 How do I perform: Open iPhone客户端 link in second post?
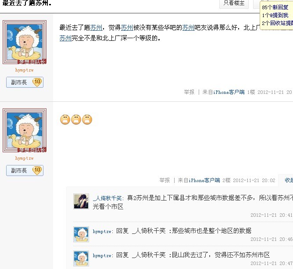pyautogui.click(x=204, y=180)
